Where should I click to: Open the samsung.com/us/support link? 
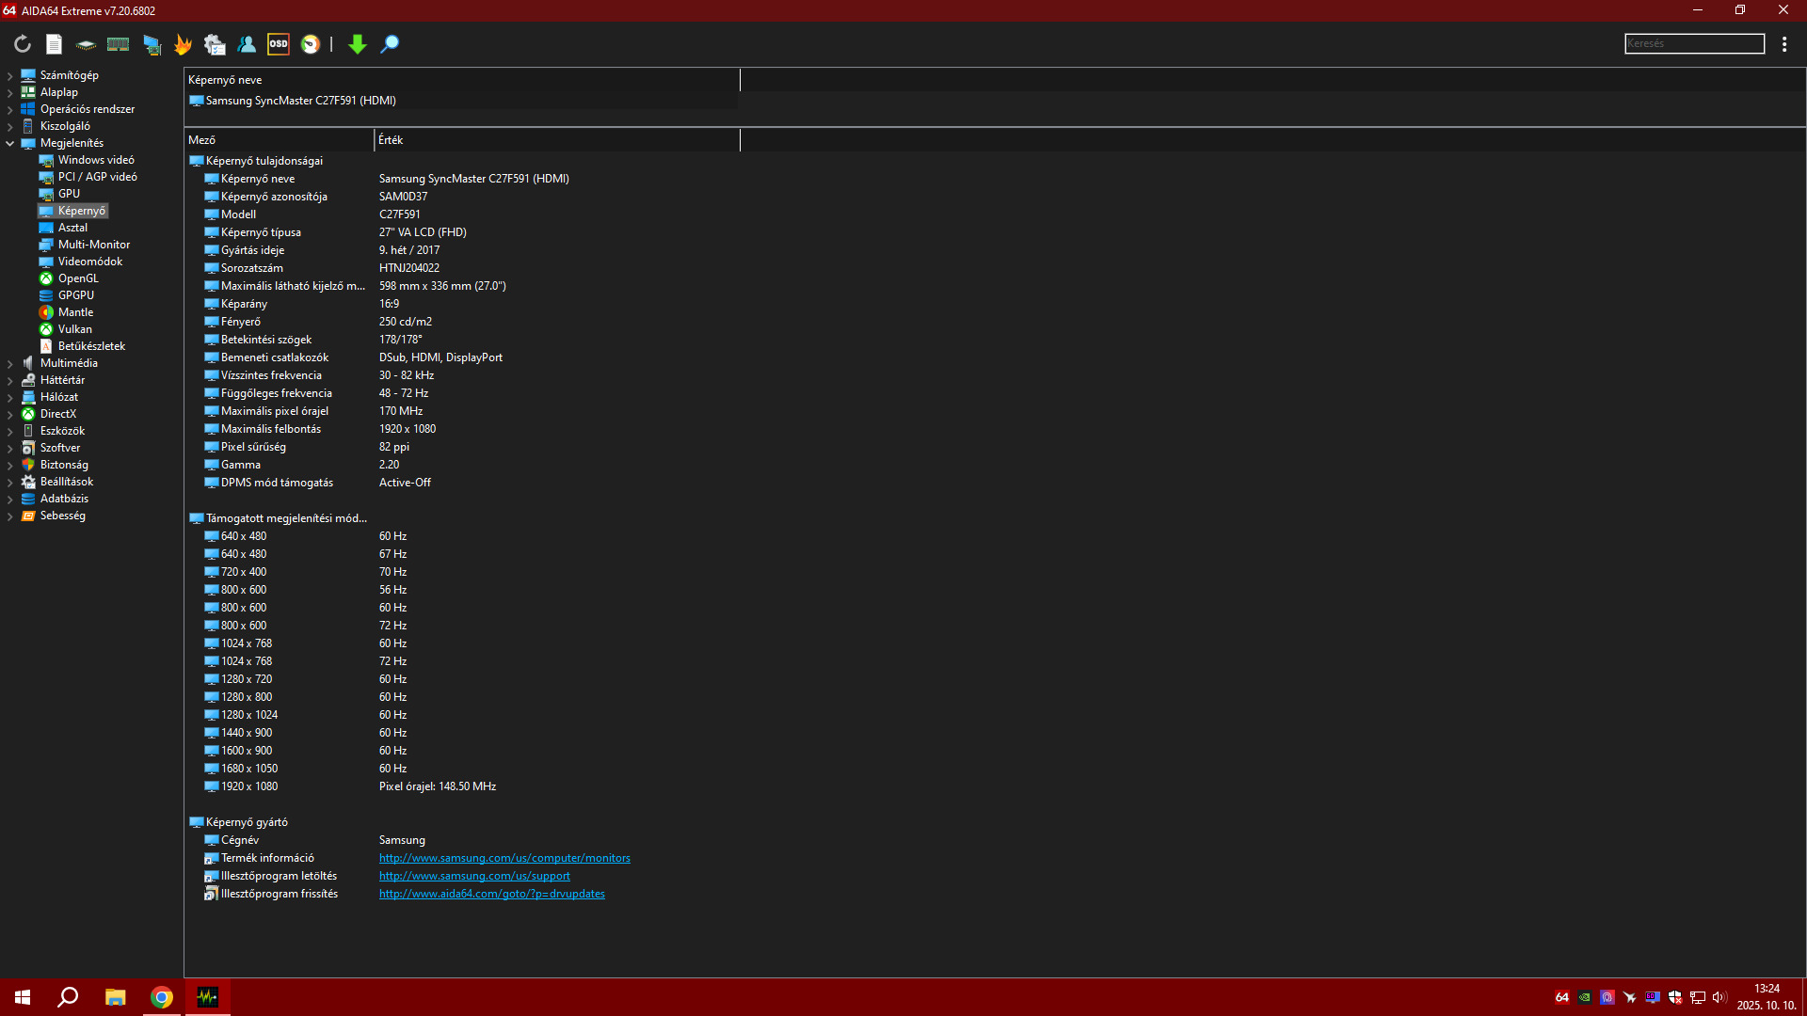[474, 876]
